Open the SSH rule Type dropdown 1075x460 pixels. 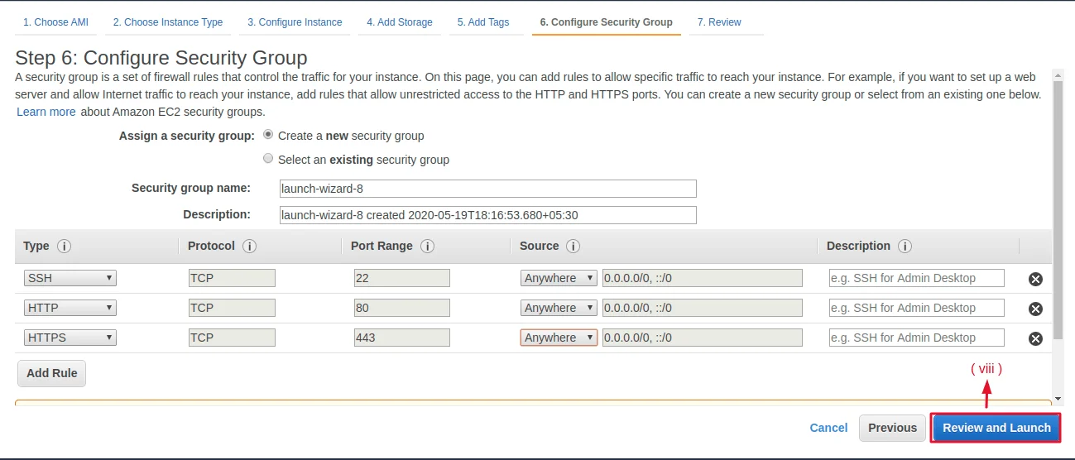point(70,278)
